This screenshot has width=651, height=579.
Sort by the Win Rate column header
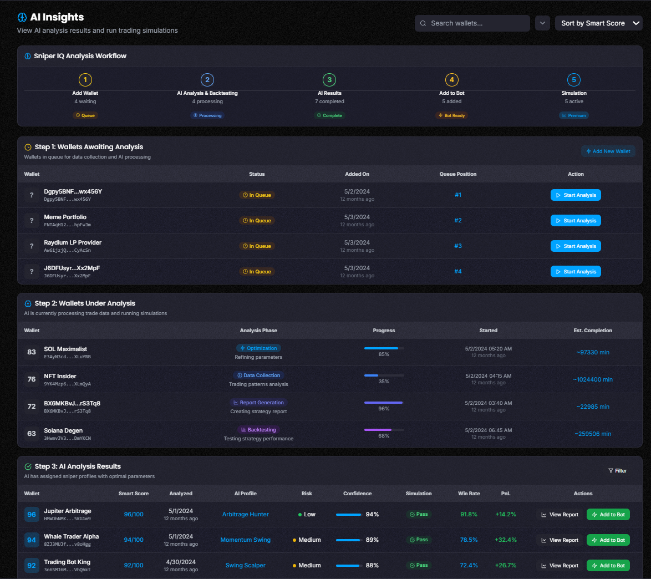pyautogui.click(x=469, y=494)
